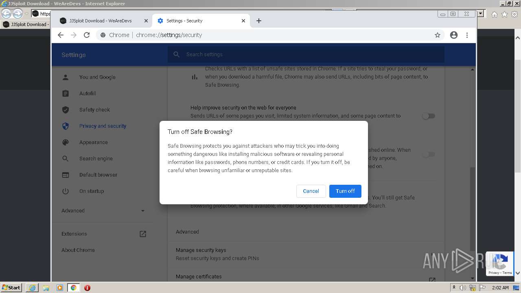Screen dimensions: 521x293
Task: Open a new Chrome tab
Action: pyautogui.click(x=259, y=21)
